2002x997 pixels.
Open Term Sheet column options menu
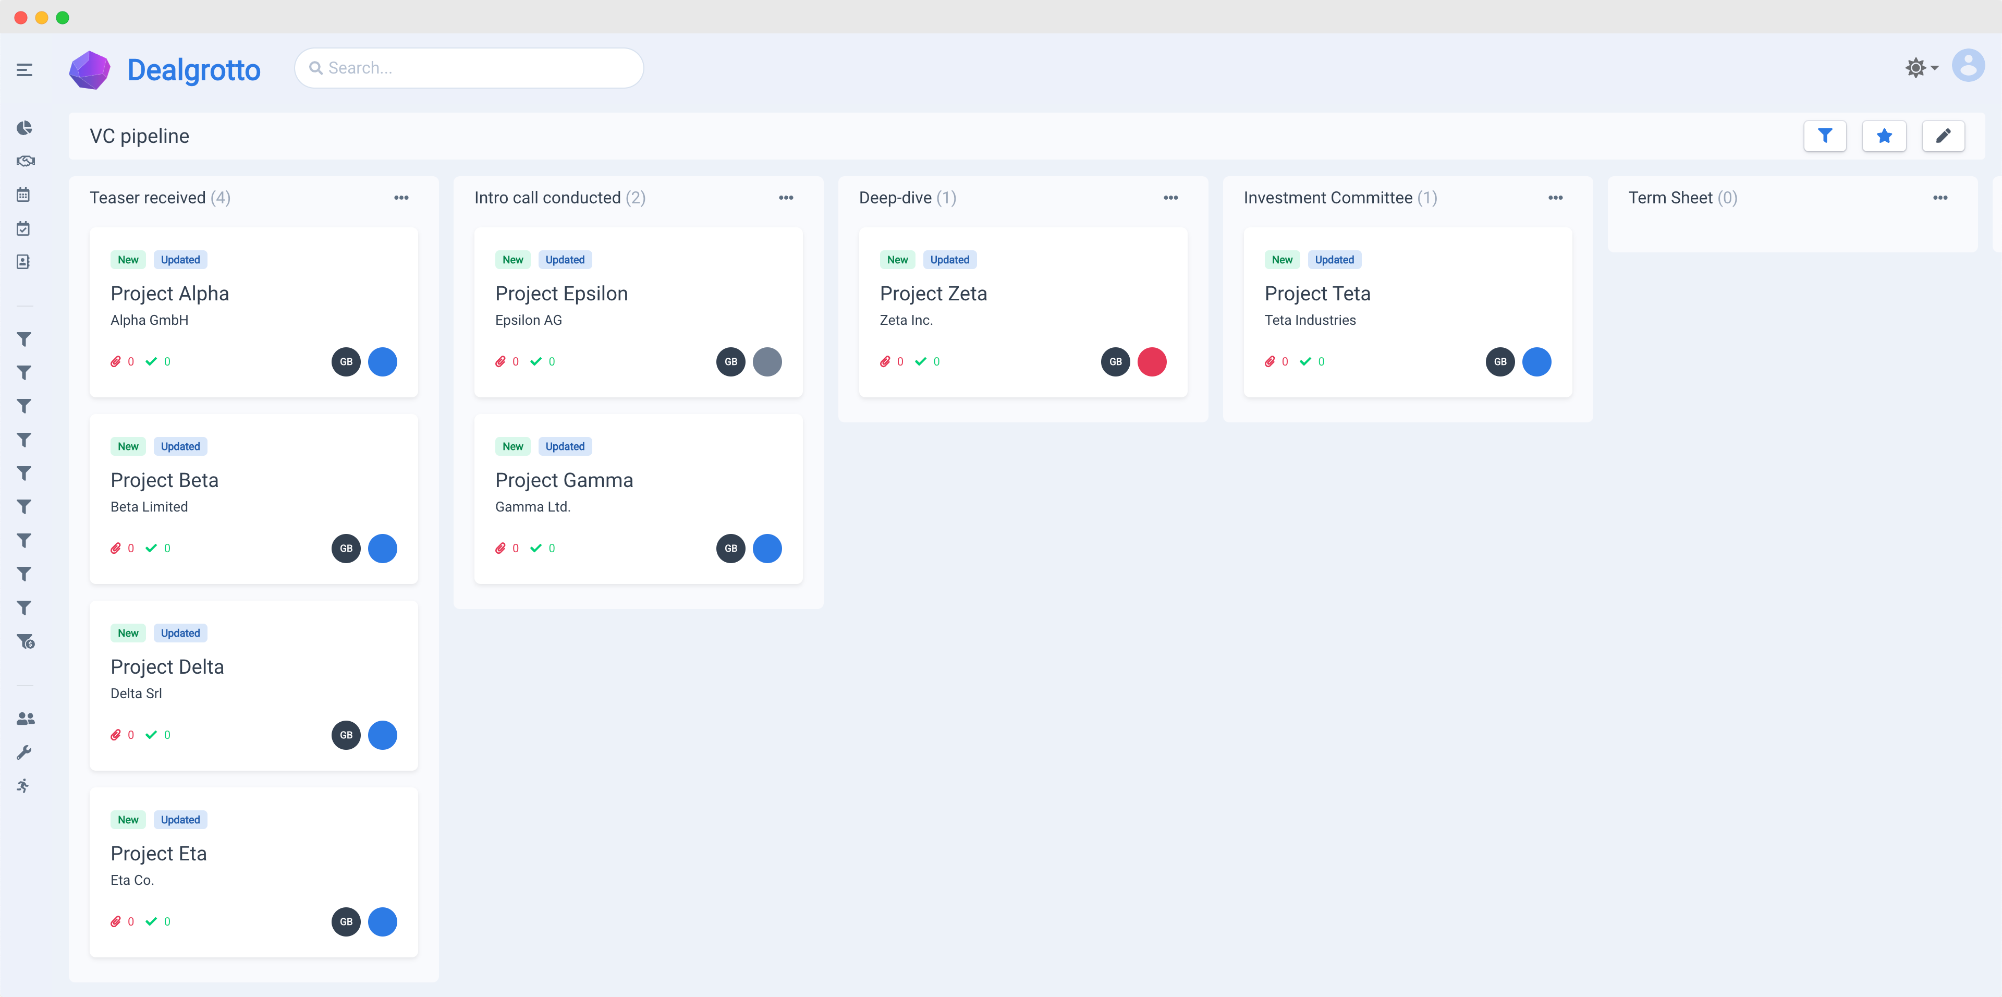pos(1940,198)
